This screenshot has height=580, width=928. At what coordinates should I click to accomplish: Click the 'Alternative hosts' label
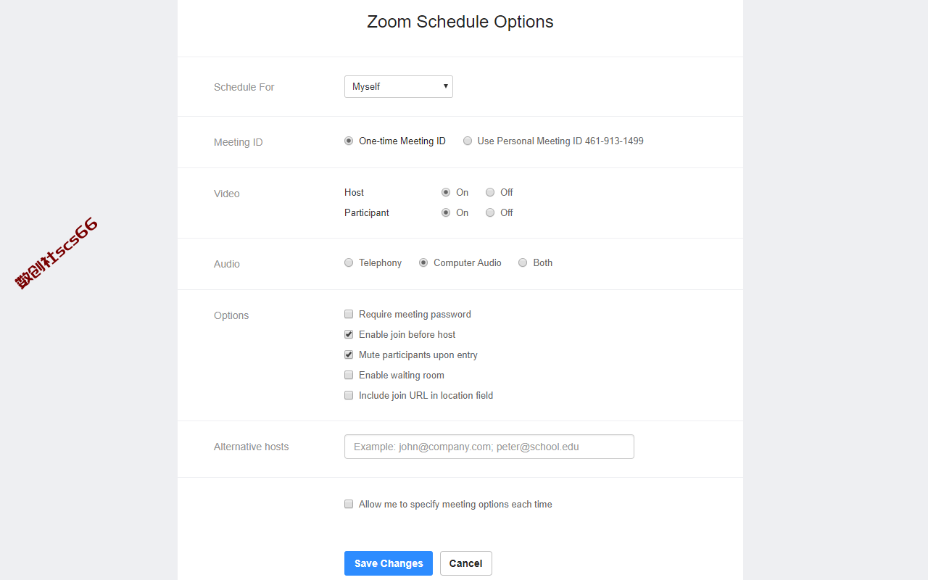coord(252,447)
